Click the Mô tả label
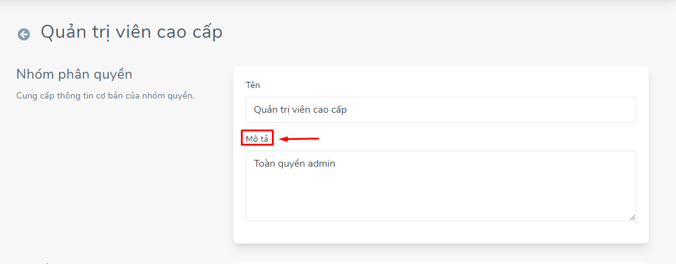676x264 pixels. pos(257,139)
